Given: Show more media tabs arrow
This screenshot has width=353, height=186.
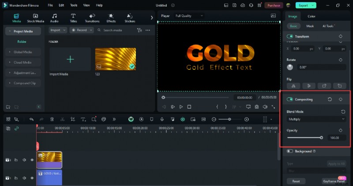Looking at the screenshot, I should coord(152,18).
